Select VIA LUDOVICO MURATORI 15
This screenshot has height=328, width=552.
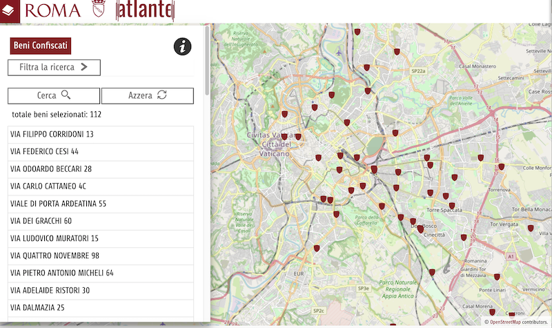(x=101, y=238)
